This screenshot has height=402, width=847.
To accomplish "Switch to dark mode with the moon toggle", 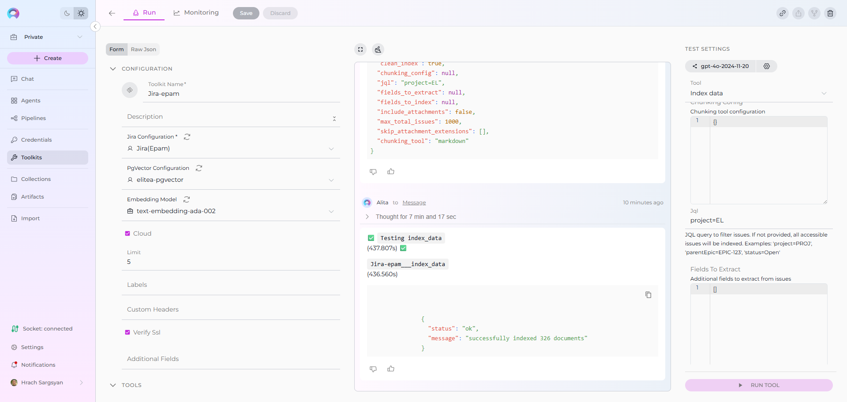I will [67, 13].
